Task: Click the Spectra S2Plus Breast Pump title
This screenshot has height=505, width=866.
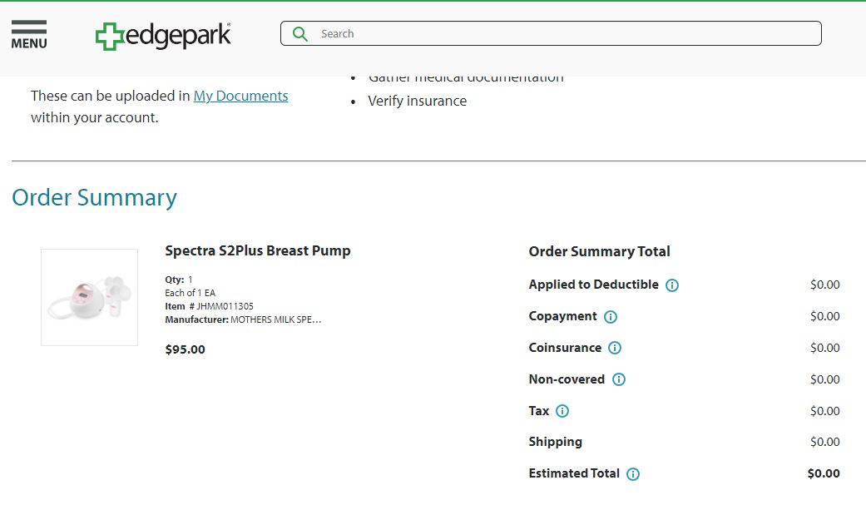Action: 257,251
